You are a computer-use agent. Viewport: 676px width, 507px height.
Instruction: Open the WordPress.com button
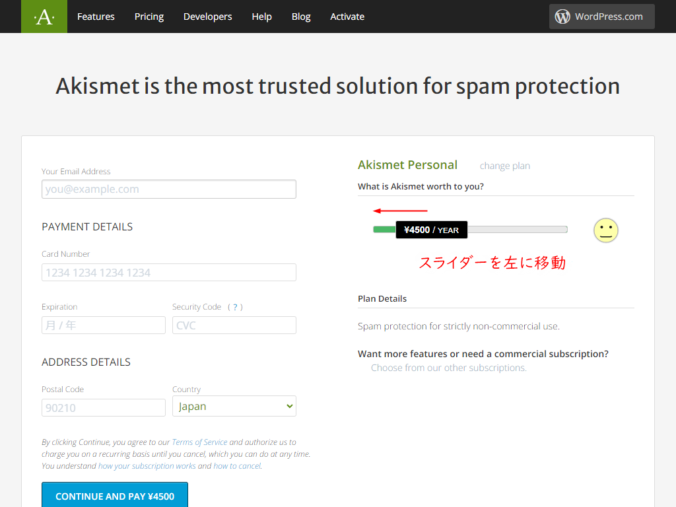click(x=601, y=17)
